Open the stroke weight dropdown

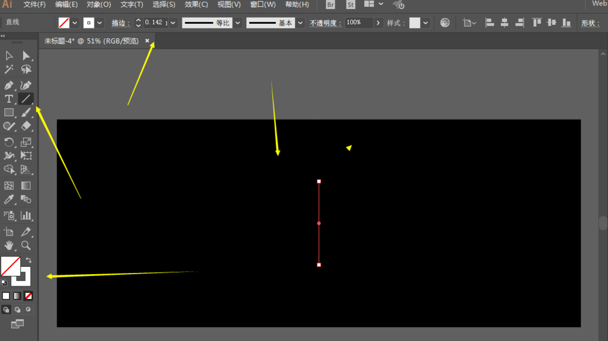click(173, 23)
